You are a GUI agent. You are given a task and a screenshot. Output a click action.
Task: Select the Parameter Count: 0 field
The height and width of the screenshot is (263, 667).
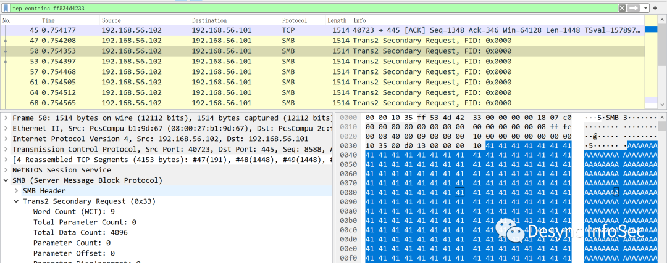pos(72,243)
